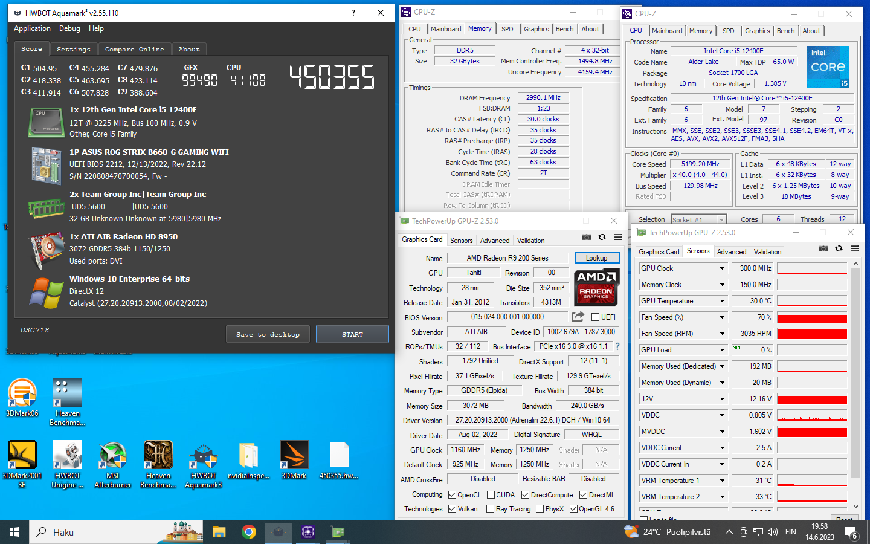Screen dimensions: 870x544
Task: Open the GPU Temperature sensor dropdown
Action: [x=722, y=301]
